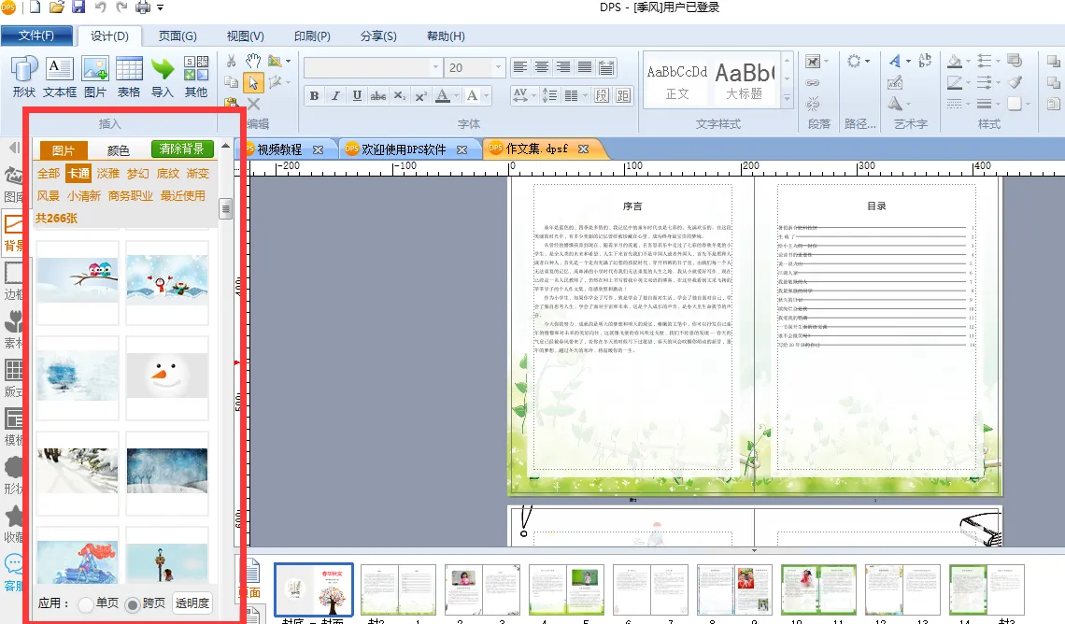Screen dimensions: 1065x624
Task: Open the 页面(G) ribbon tab
Action: click(x=177, y=36)
